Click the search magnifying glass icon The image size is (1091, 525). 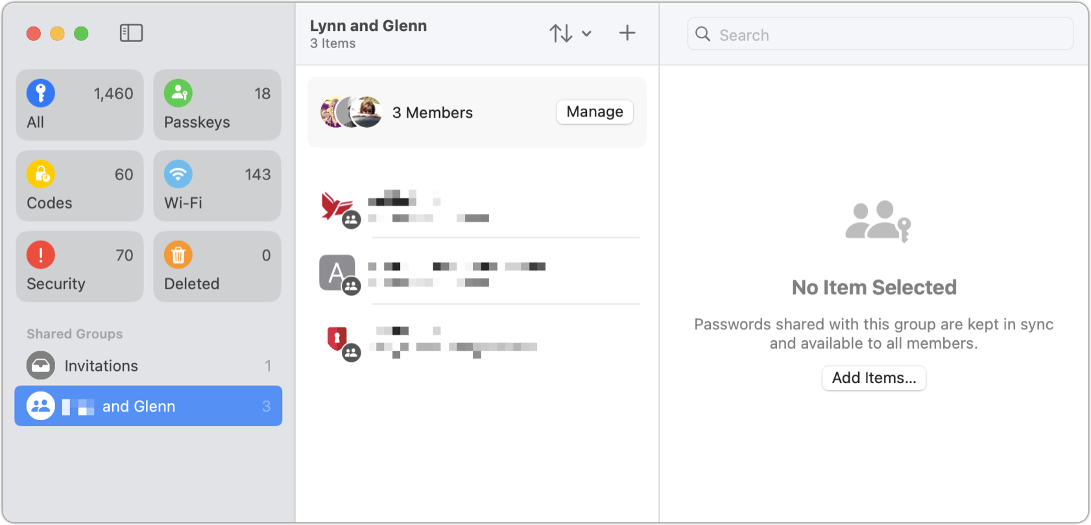[703, 34]
